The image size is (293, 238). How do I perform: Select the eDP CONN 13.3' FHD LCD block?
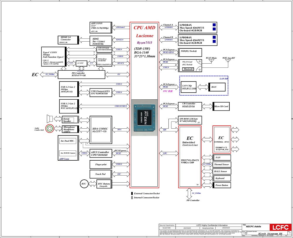click(101, 28)
